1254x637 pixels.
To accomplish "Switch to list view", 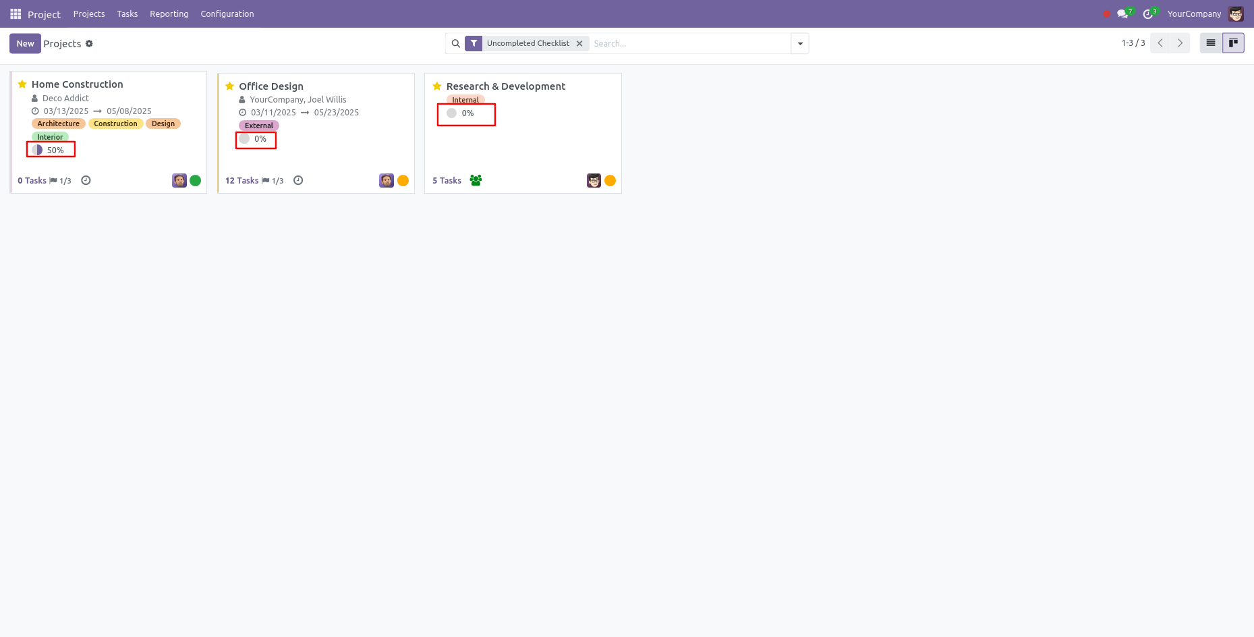I will [1211, 43].
